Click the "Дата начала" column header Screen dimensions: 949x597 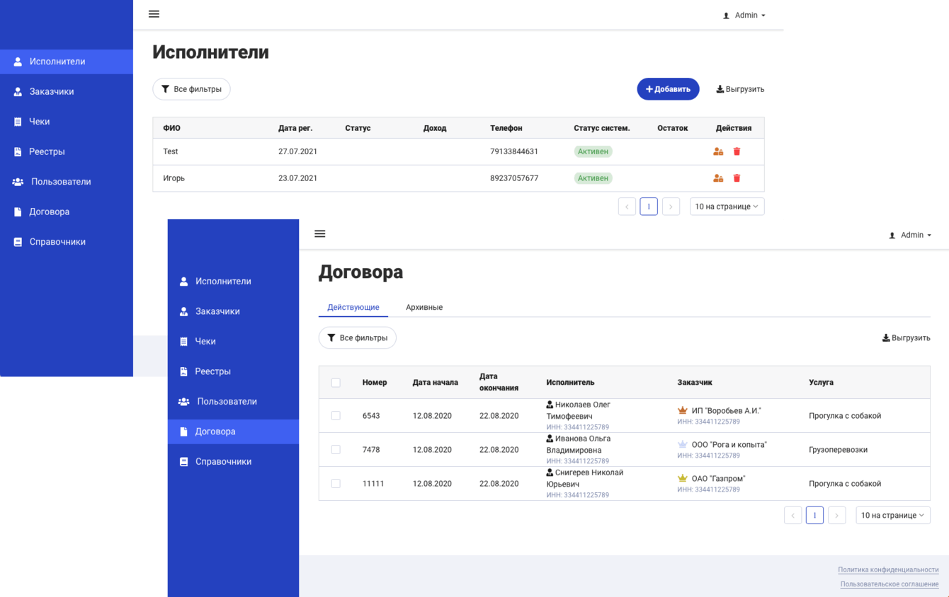pos(436,383)
